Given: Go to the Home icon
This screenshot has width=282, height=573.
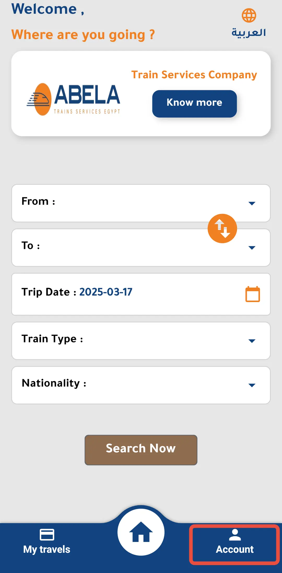Looking at the screenshot, I should (141, 532).
